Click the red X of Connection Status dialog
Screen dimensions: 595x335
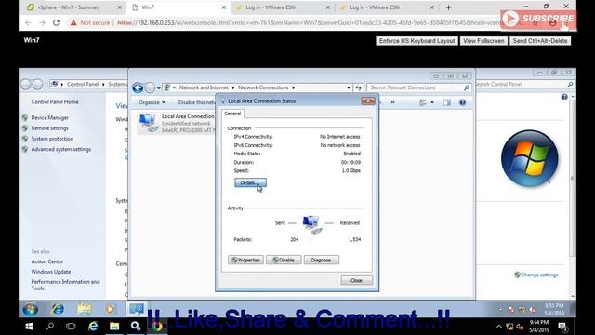pos(368,101)
